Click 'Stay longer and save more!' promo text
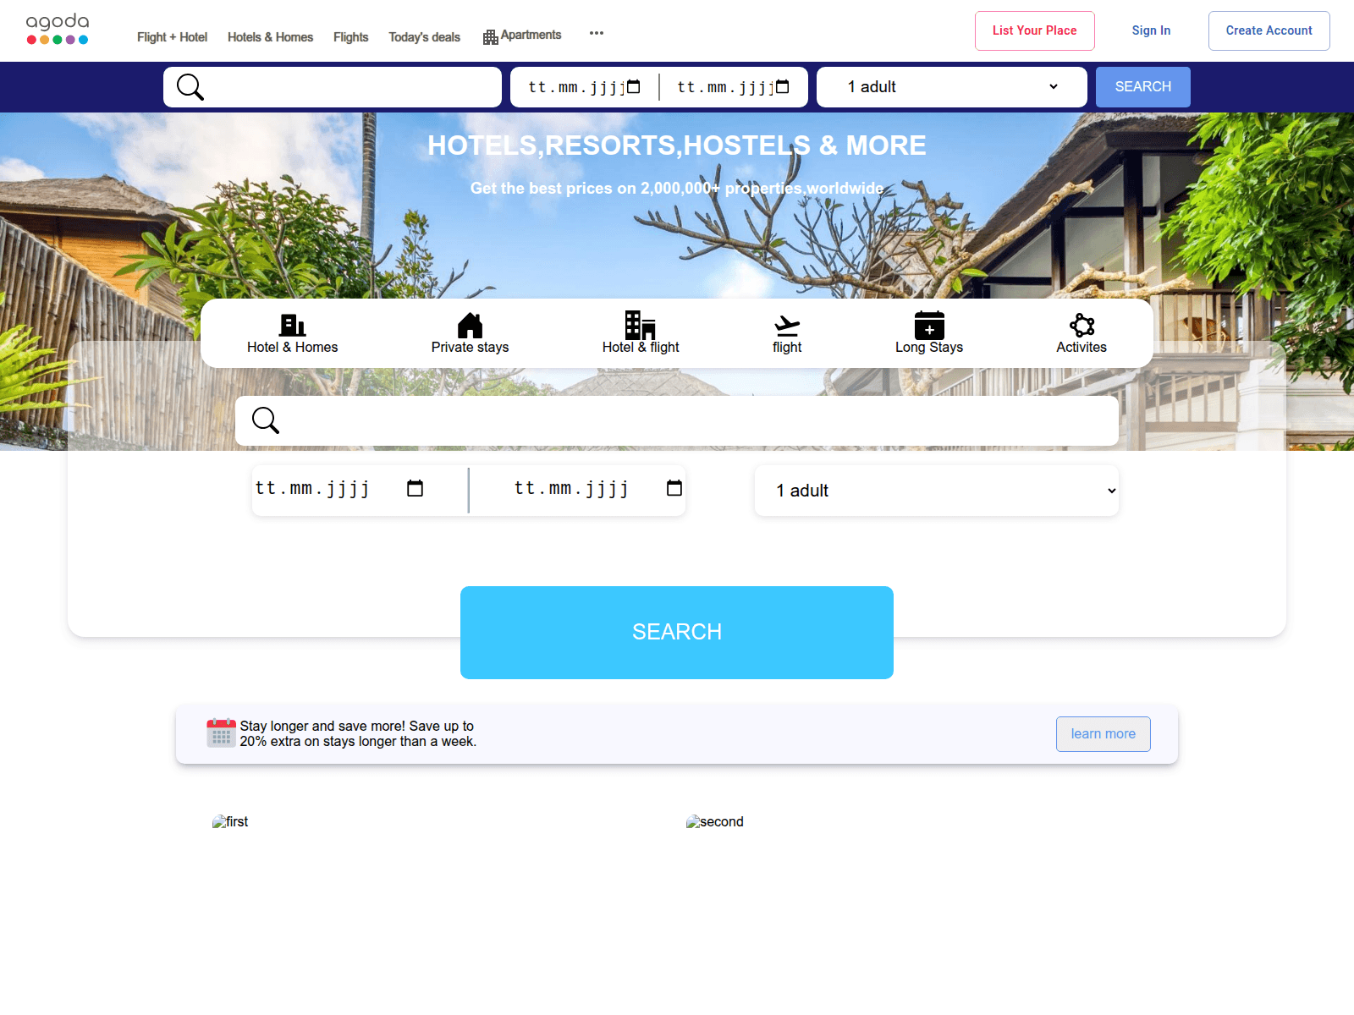Image resolution: width=1354 pixels, height=1015 pixels. pos(358,733)
